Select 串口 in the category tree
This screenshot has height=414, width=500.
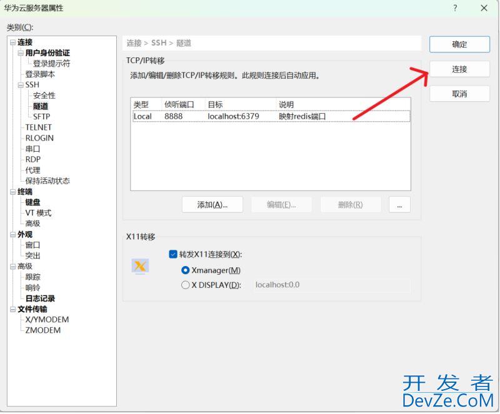[x=32, y=149]
